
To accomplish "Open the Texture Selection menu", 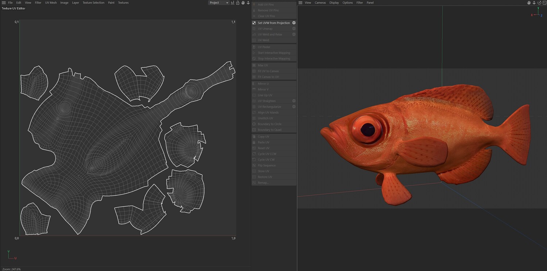I will (x=93, y=3).
